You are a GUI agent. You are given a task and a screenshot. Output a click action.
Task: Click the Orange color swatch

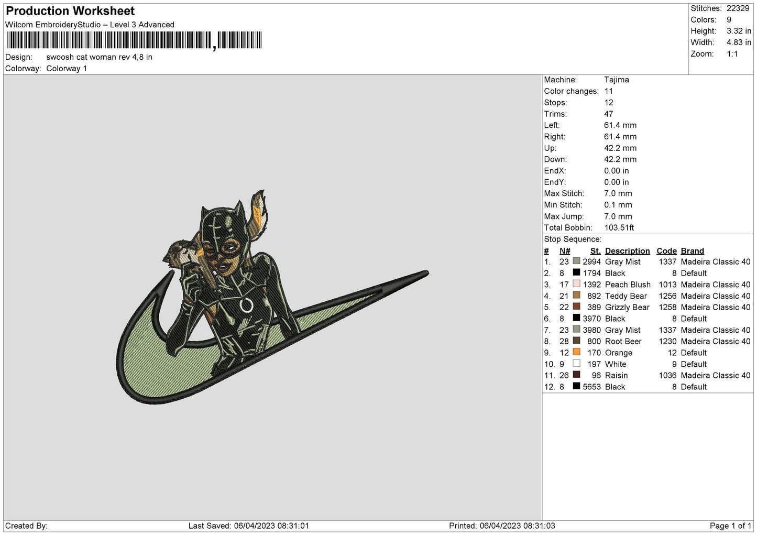click(x=576, y=353)
